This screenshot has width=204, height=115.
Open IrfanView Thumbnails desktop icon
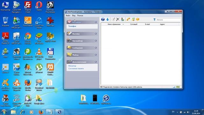click(x=50, y=7)
